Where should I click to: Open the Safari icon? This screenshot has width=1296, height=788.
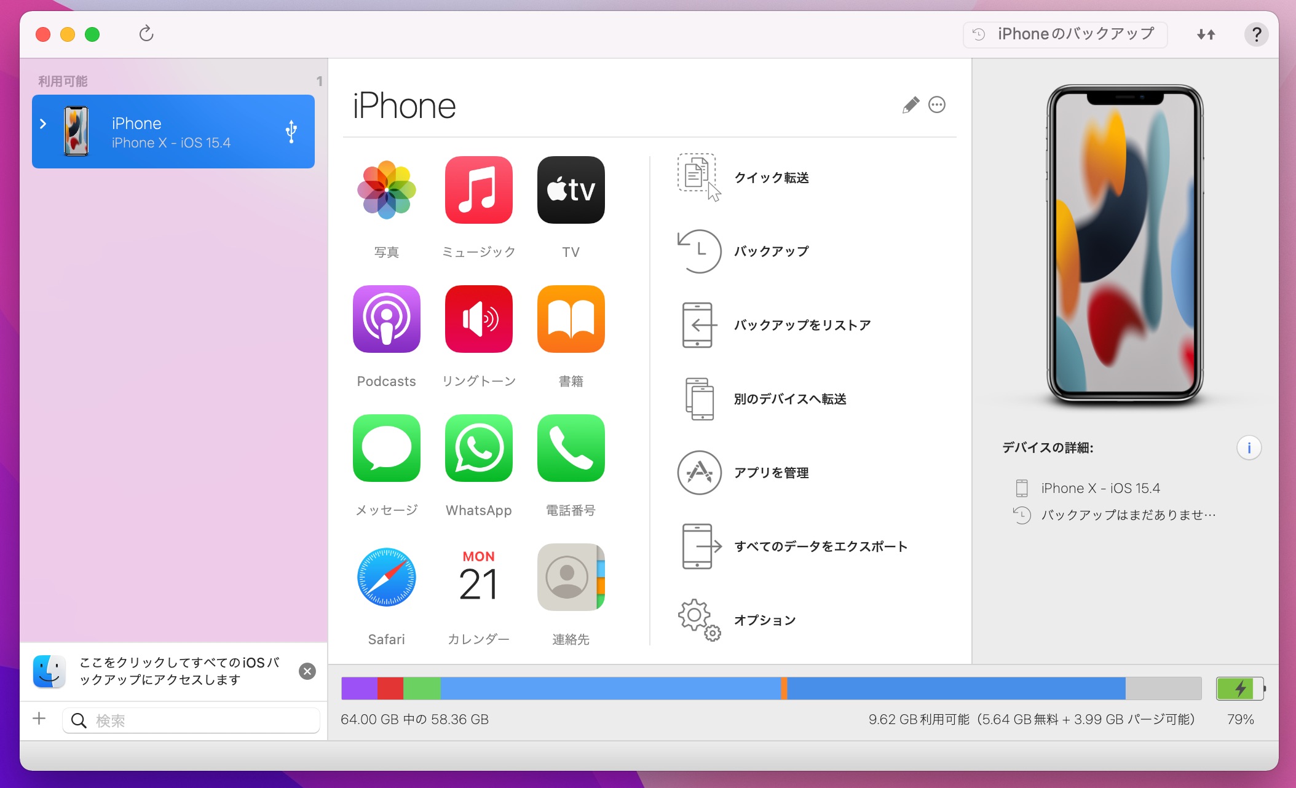[x=387, y=577]
